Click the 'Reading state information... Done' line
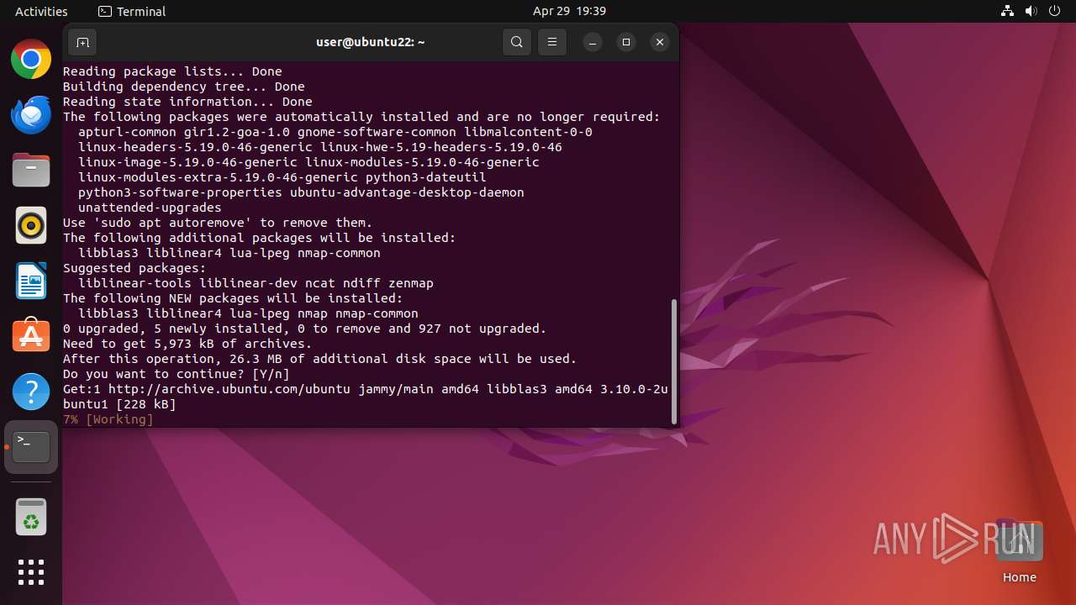Image resolution: width=1076 pixels, height=605 pixels. coord(187,102)
